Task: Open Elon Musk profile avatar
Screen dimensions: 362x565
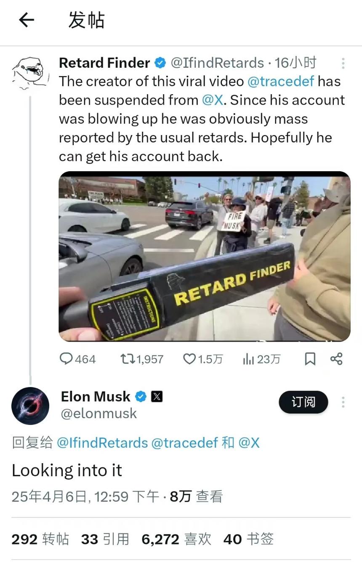Action: [x=30, y=406]
